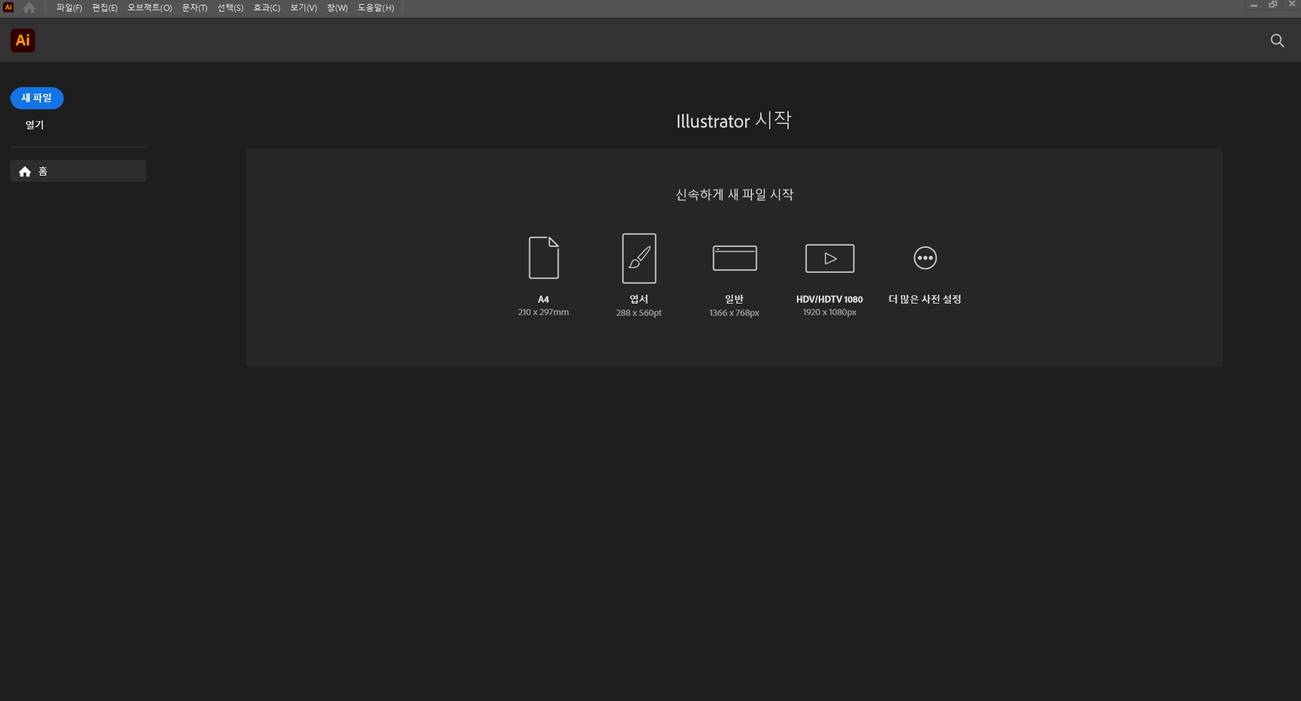Click 열기 to open a file

coord(35,125)
